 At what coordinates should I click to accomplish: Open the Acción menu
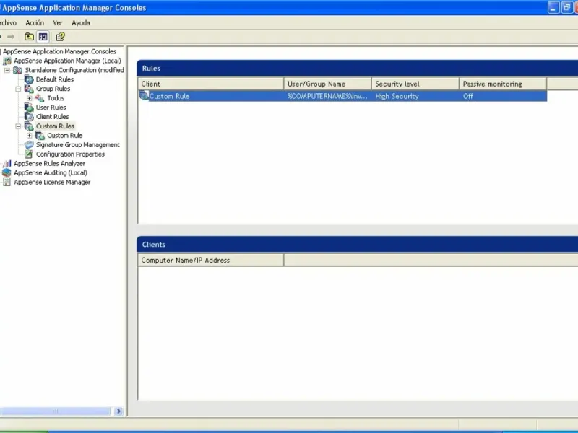tap(35, 23)
